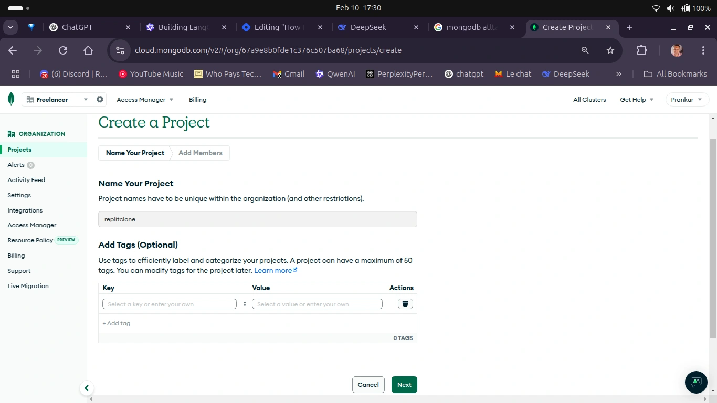Image resolution: width=717 pixels, height=403 pixels.
Task: Open Gmail from the bookmarks bar
Action: (x=288, y=74)
